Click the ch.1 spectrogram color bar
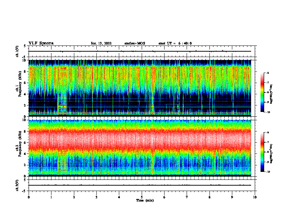Viewport: 287px width, 221px height. [262, 92]
